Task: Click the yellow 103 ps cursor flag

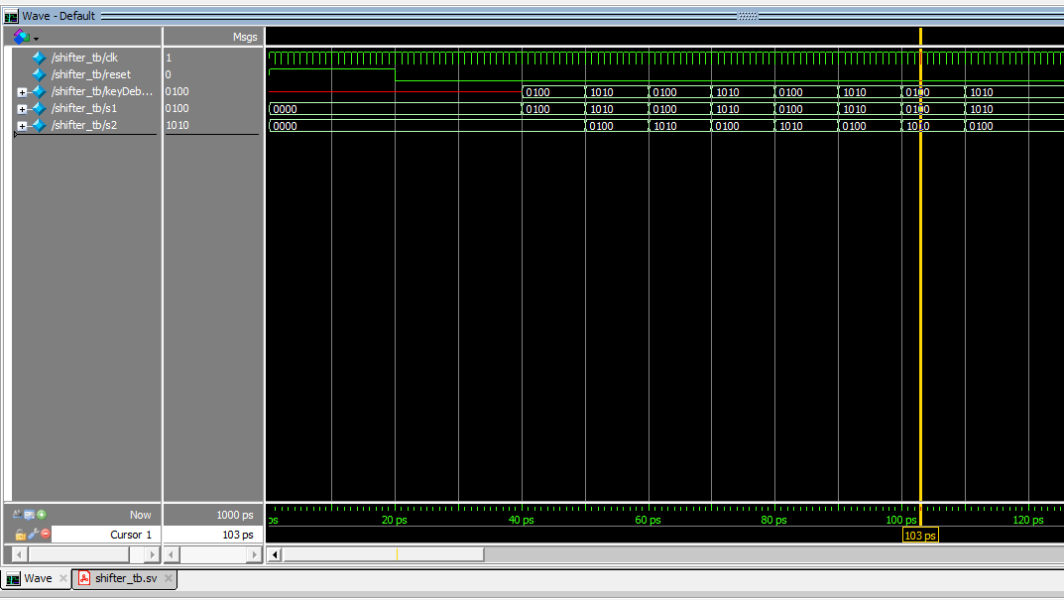Action: (x=920, y=536)
